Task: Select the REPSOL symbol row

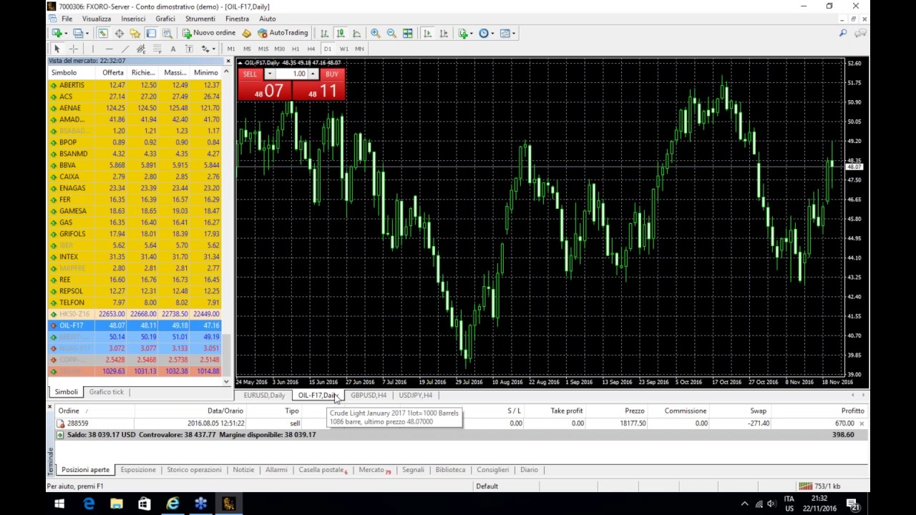Action: tap(135, 291)
